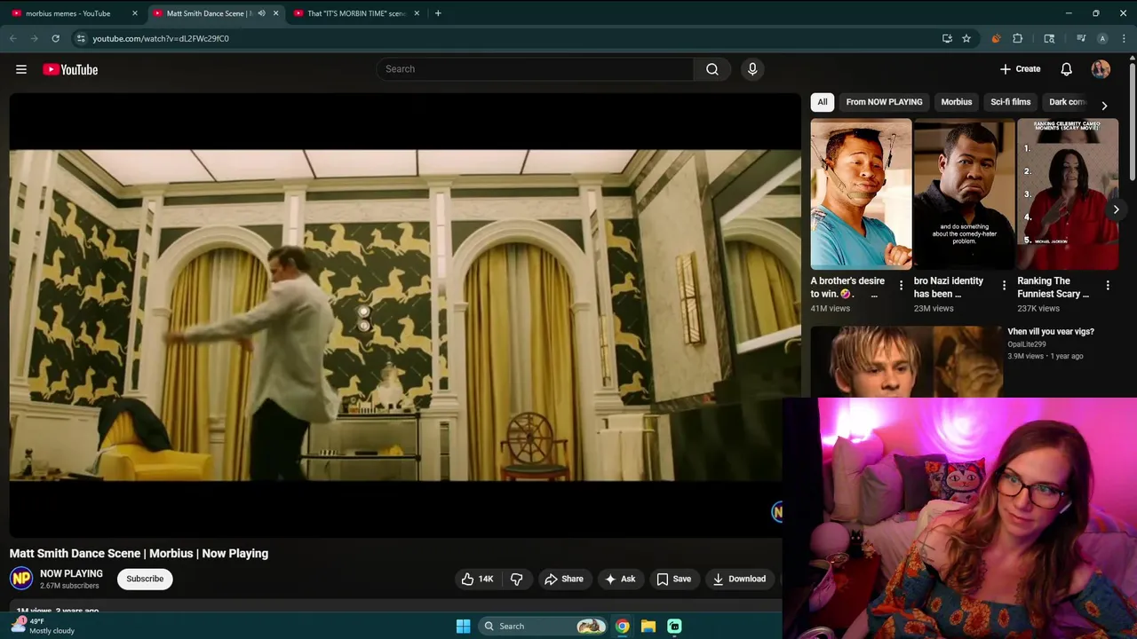
Task: Open Chrome from the taskbar
Action: [x=623, y=626]
